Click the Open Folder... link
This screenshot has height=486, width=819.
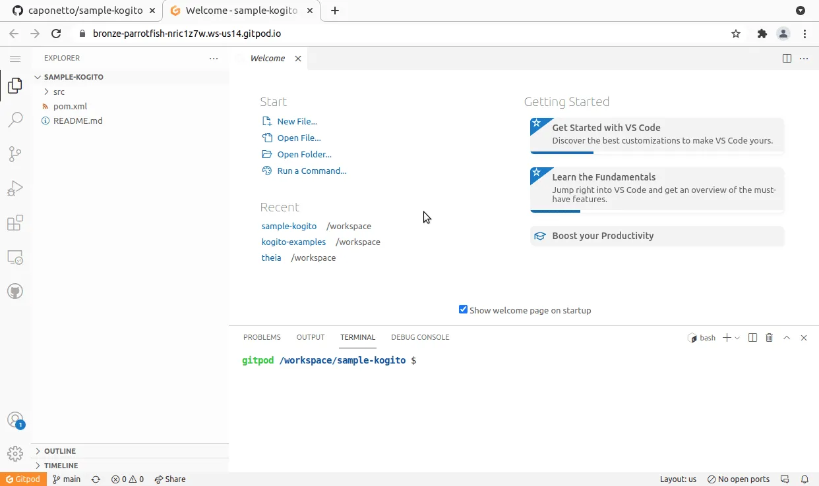[x=304, y=154]
